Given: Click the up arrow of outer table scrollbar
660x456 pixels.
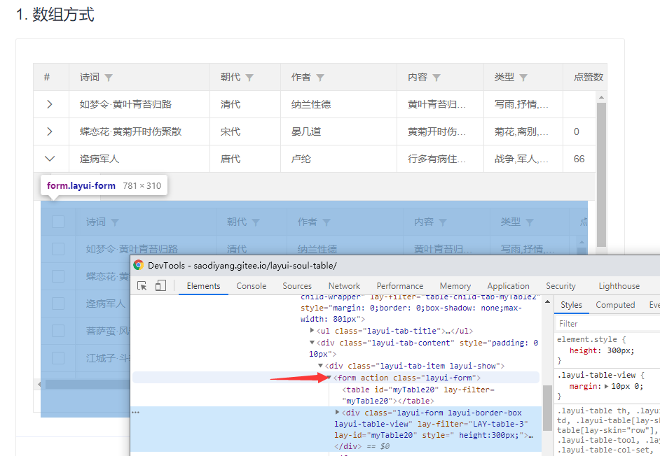Looking at the screenshot, I should tap(601, 97).
